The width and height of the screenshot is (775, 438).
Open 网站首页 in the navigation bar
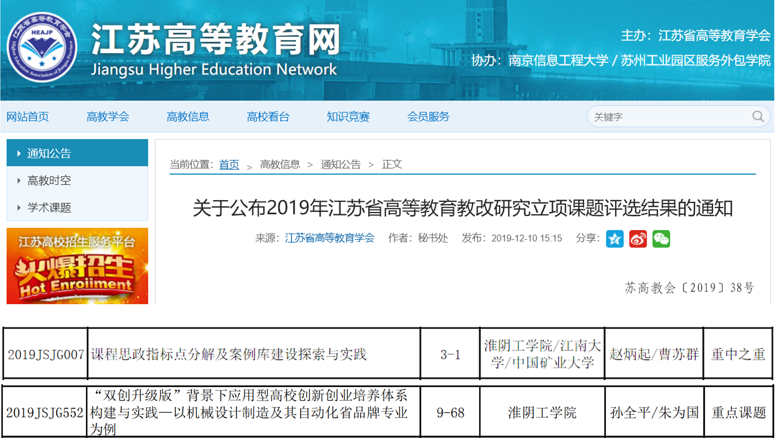coord(28,117)
